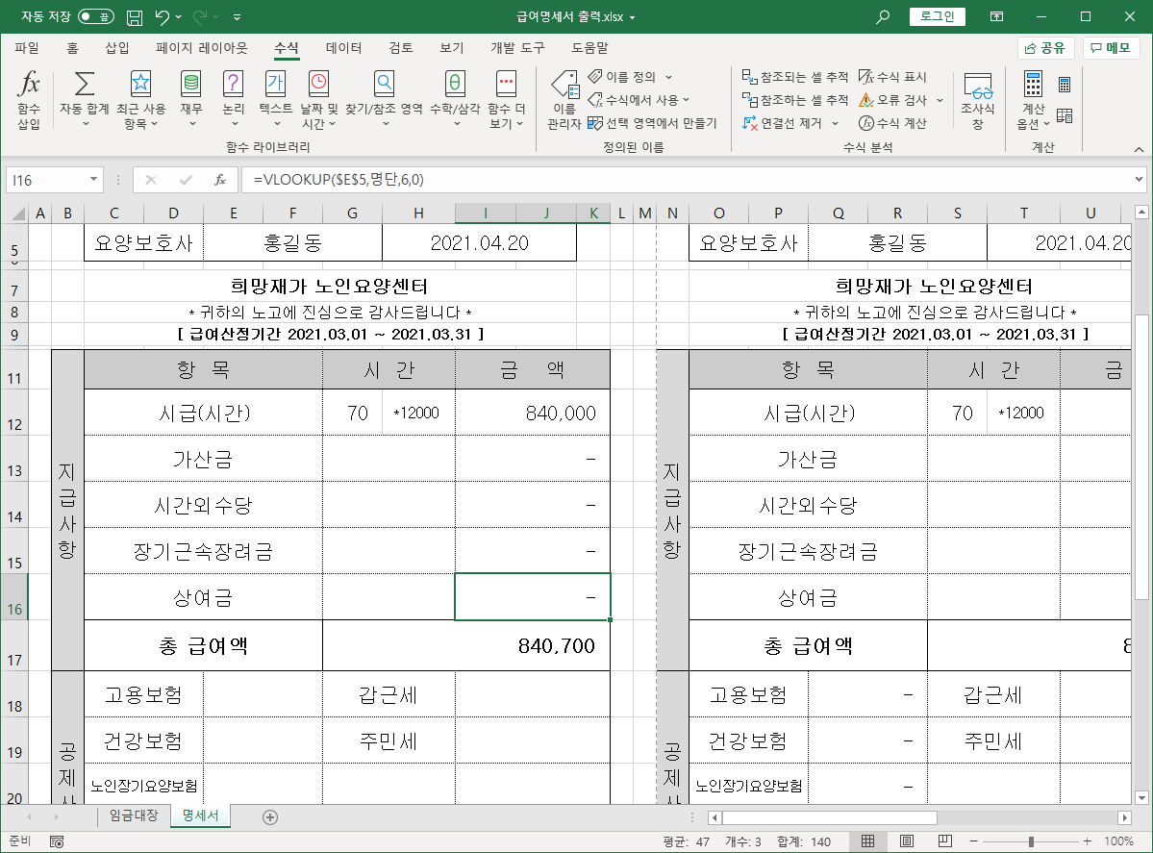Open the 함수 삽입 (Insert Function) icon
Image resolution: width=1153 pixels, height=853 pixels.
pyautogui.click(x=29, y=85)
